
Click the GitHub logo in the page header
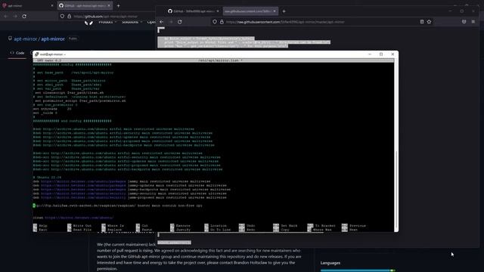pos(89,23)
